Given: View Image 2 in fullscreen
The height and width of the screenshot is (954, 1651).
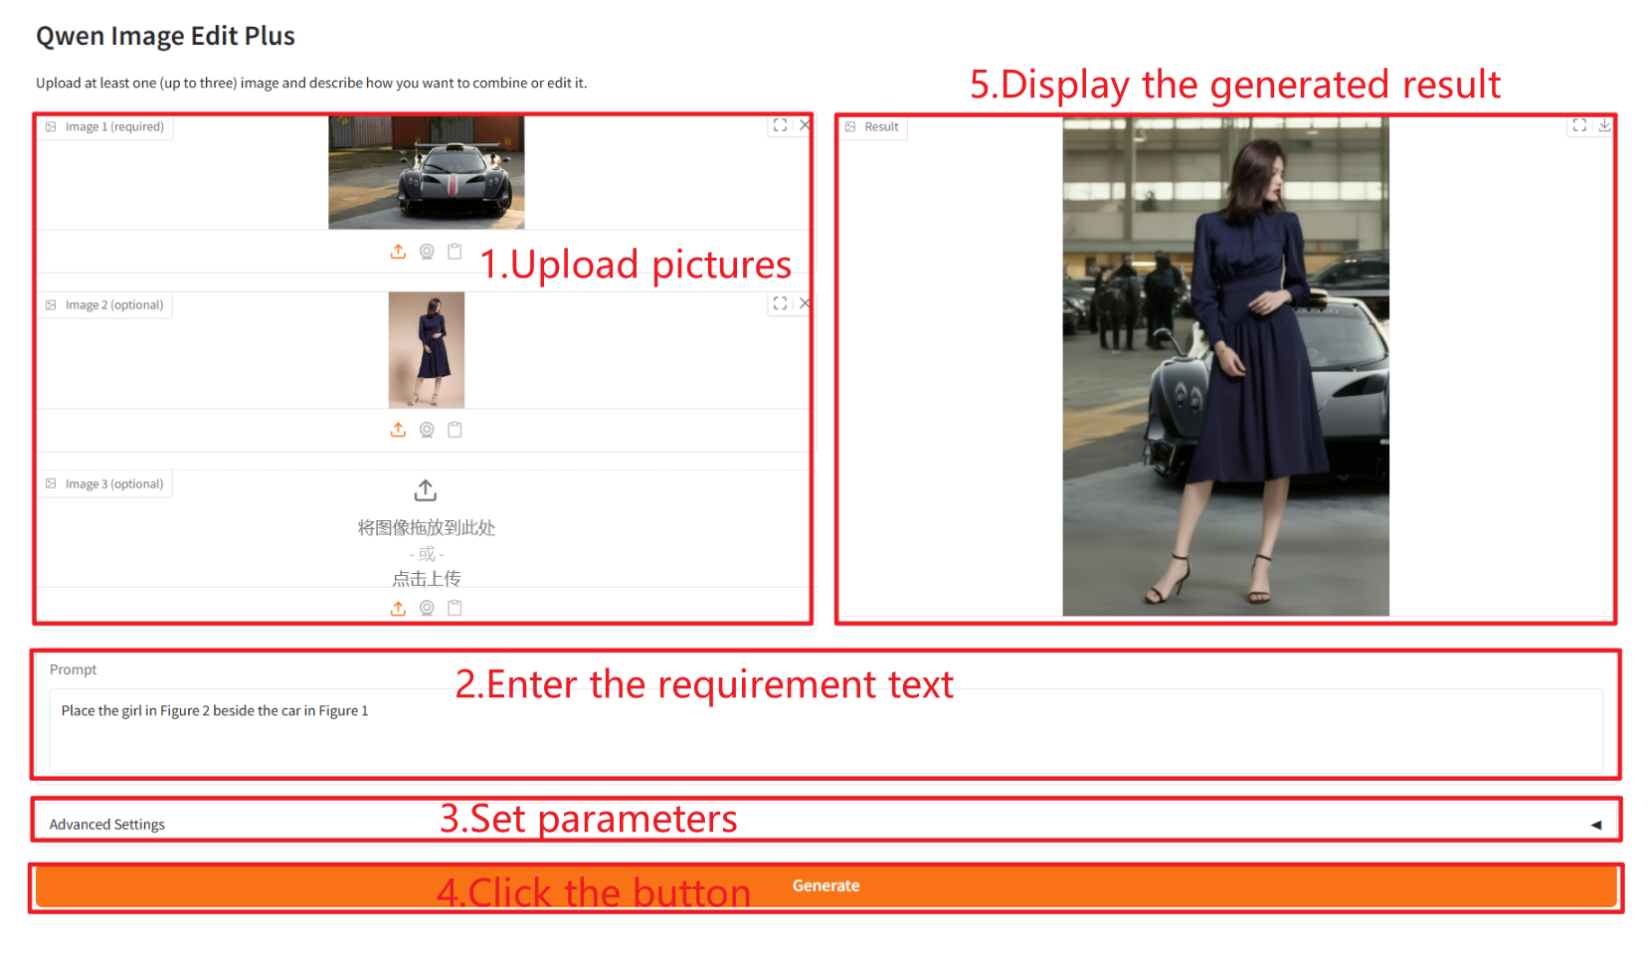Looking at the screenshot, I should pos(780,303).
